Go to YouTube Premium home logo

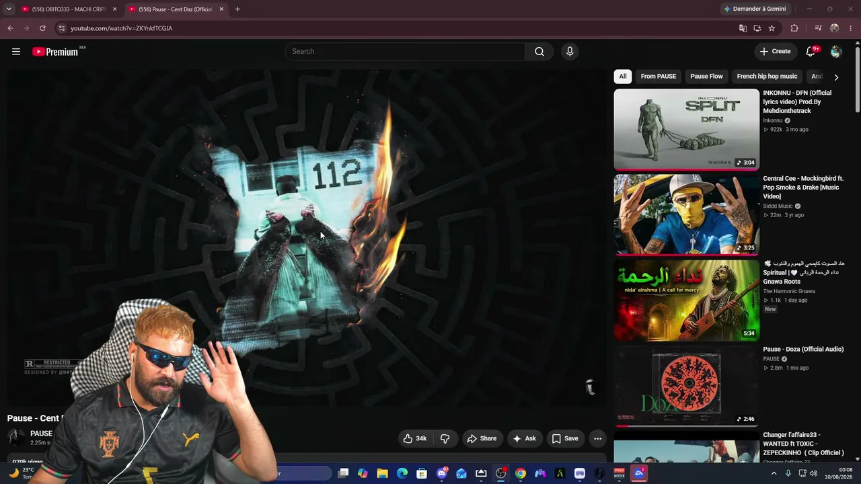pyautogui.click(x=55, y=52)
